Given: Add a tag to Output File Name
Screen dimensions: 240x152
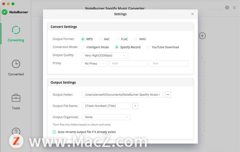Looking at the screenshot, I should (x=135, y=106).
